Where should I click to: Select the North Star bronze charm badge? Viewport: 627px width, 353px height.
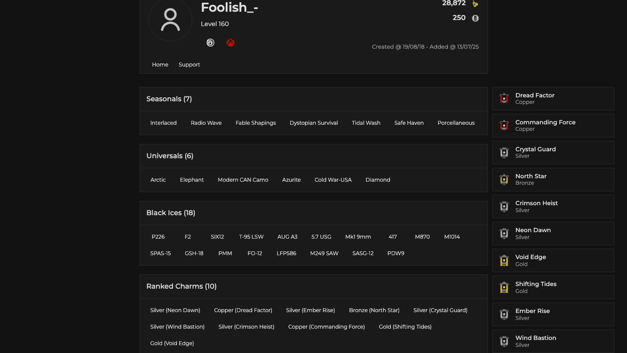[504, 179]
